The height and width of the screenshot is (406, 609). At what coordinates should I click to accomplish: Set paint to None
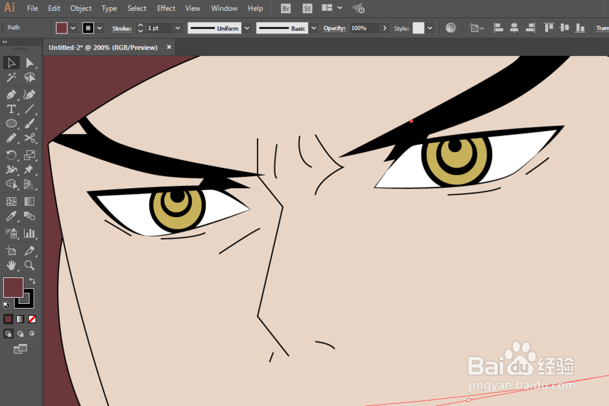point(32,319)
